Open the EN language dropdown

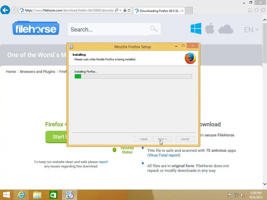click(x=251, y=30)
